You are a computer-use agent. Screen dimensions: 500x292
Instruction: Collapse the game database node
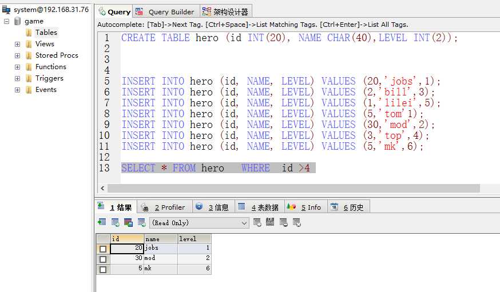tap(6, 21)
